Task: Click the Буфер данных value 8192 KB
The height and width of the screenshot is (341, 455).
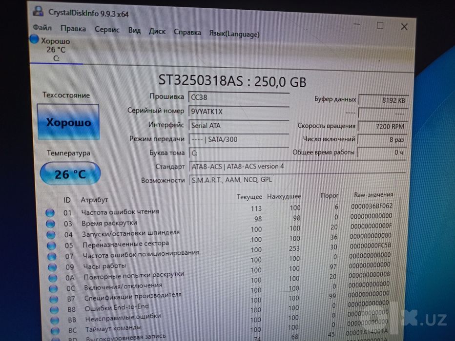Action: [383, 100]
